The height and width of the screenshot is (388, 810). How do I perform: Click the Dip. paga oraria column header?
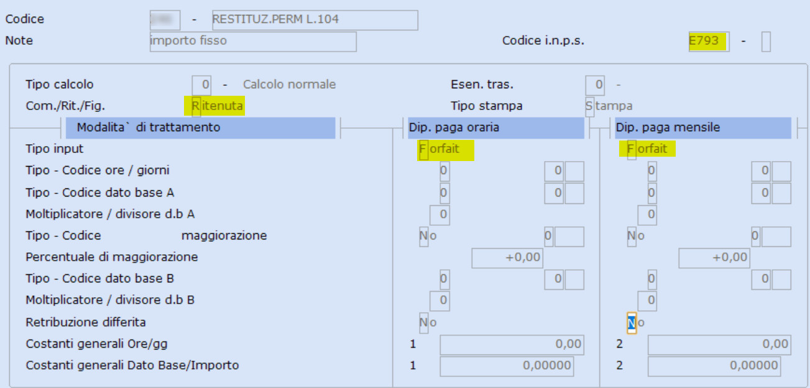[x=496, y=128]
